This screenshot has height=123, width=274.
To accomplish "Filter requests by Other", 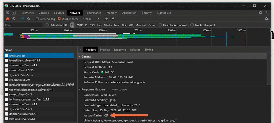I will (x=152, y=25).
